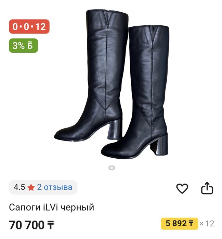Tap the toe of the right boot
The width and height of the screenshot is (222, 239).
point(113,150)
